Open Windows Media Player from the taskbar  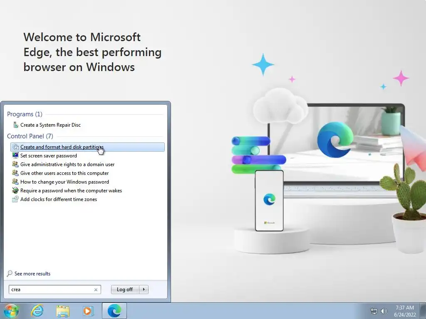[x=88, y=311]
